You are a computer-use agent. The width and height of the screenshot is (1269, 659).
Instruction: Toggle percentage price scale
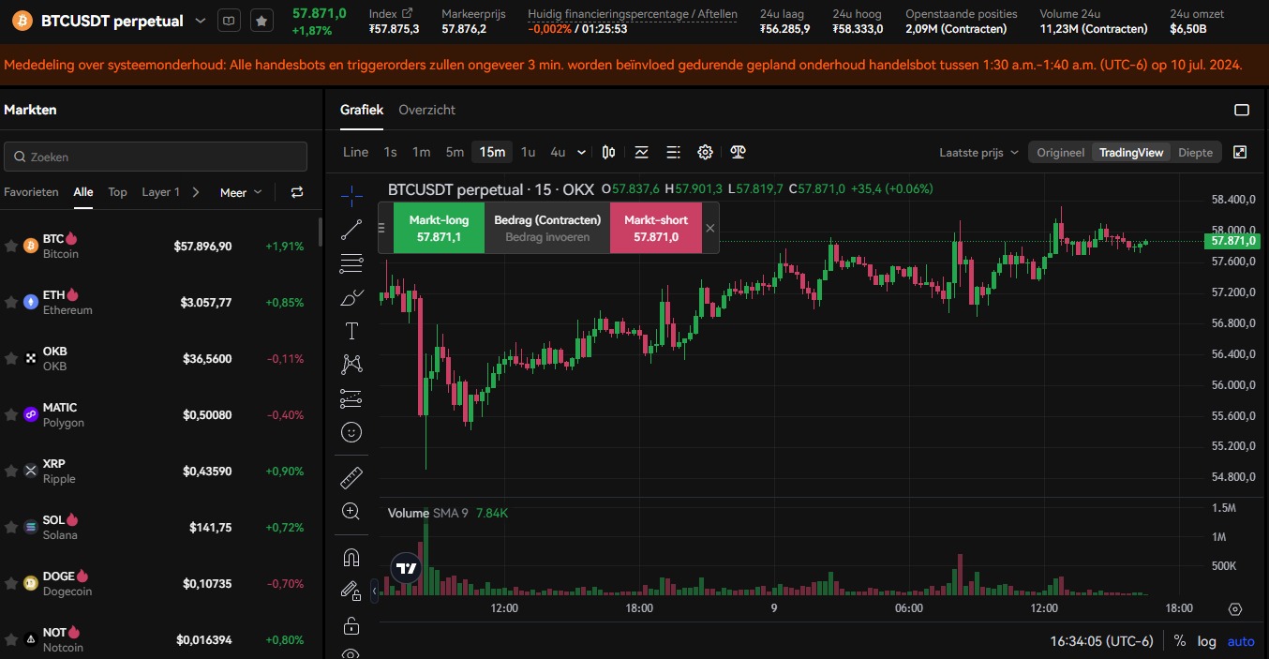point(1179,641)
